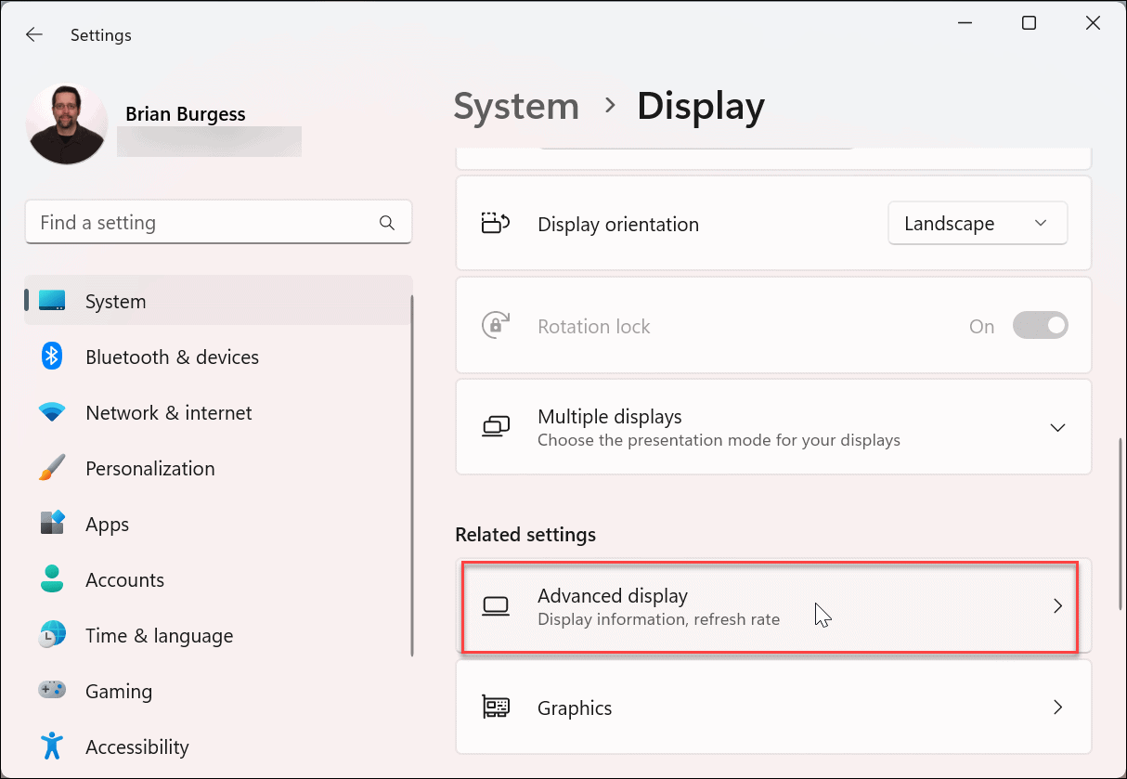Click the Network & internet icon

click(x=51, y=412)
